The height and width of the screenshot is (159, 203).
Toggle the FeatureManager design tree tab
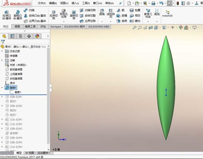point(4,36)
